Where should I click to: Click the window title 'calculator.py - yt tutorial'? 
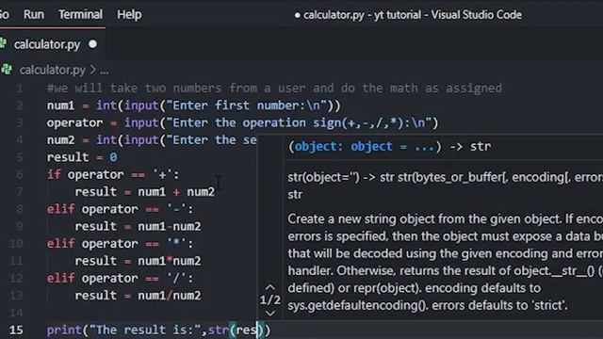(362, 15)
